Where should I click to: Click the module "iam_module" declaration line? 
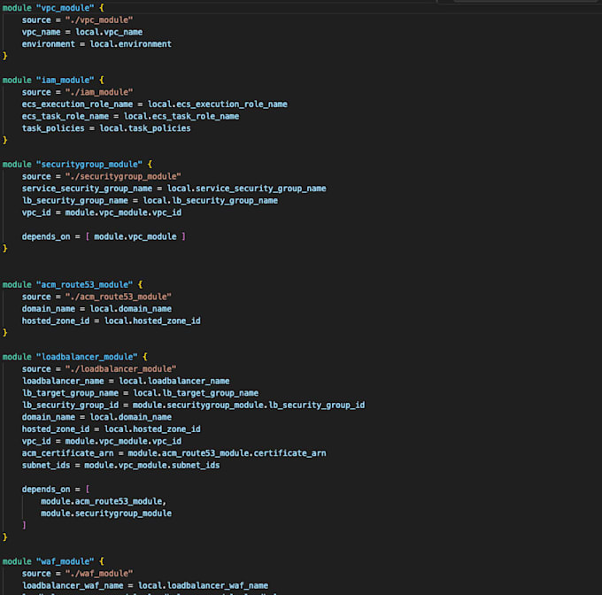coord(53,81)
